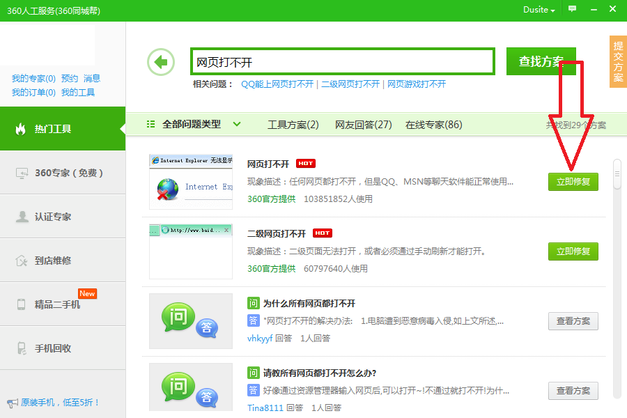Image resolution: width=627 pixels, height=418 pixels.
Task: Open user vhkyyf's profile link
Action: pyautogui.click(x=260, y=339)
